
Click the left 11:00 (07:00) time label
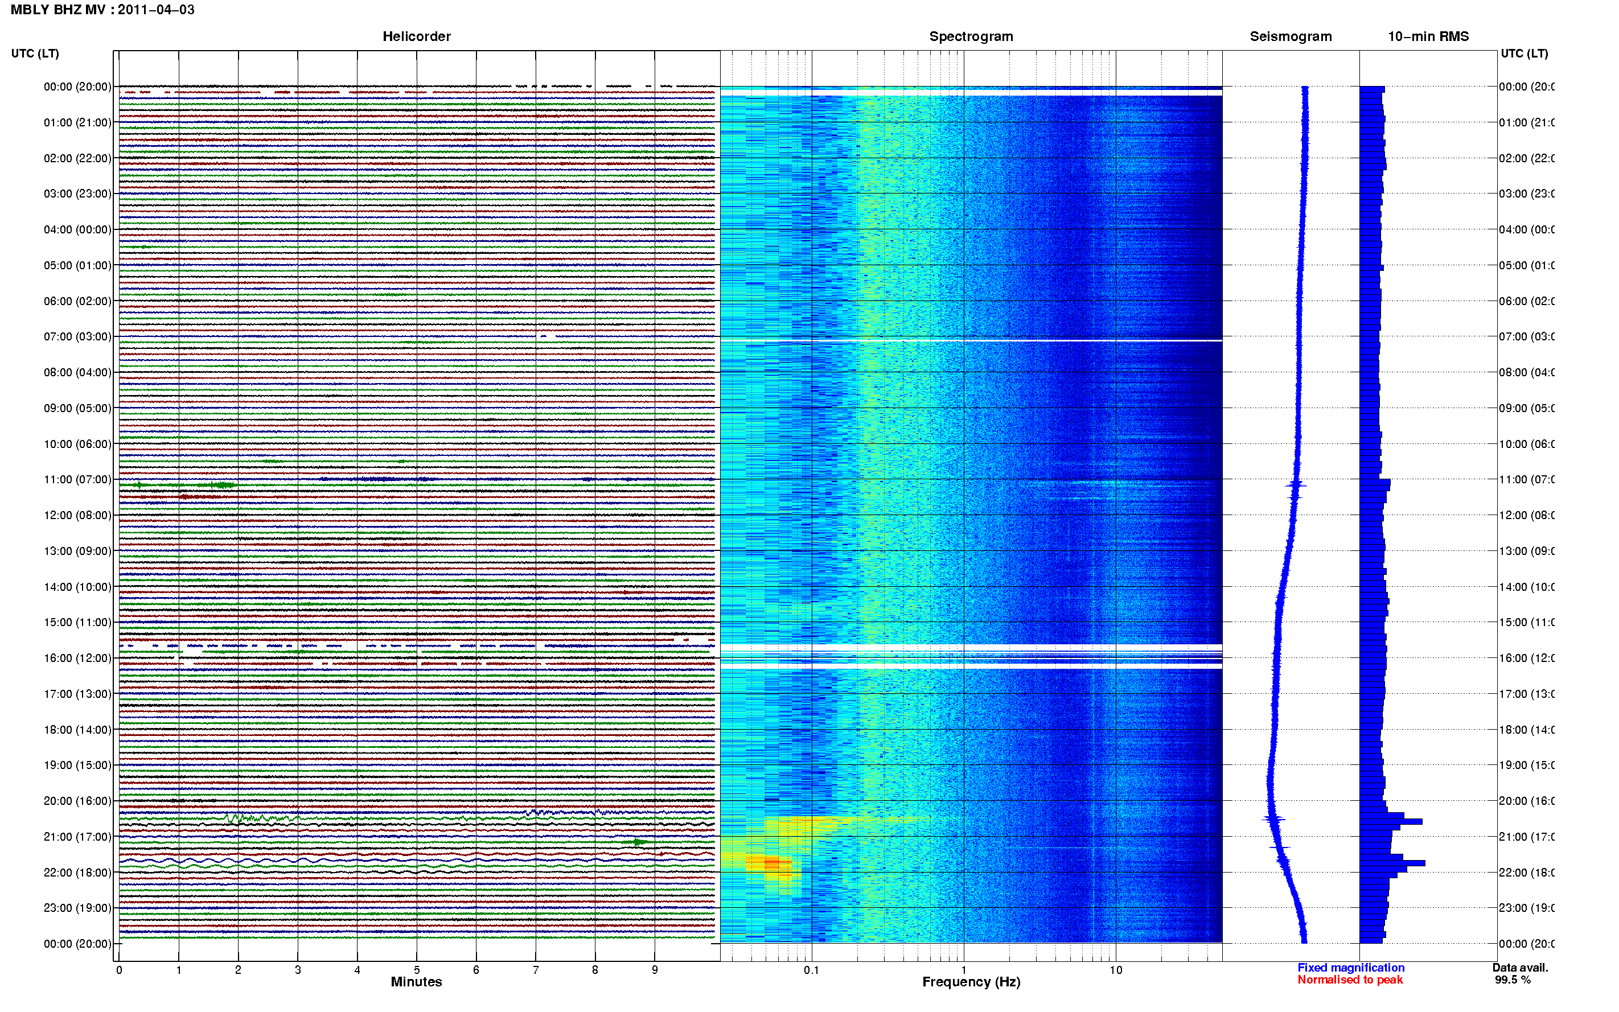[77, 479]
